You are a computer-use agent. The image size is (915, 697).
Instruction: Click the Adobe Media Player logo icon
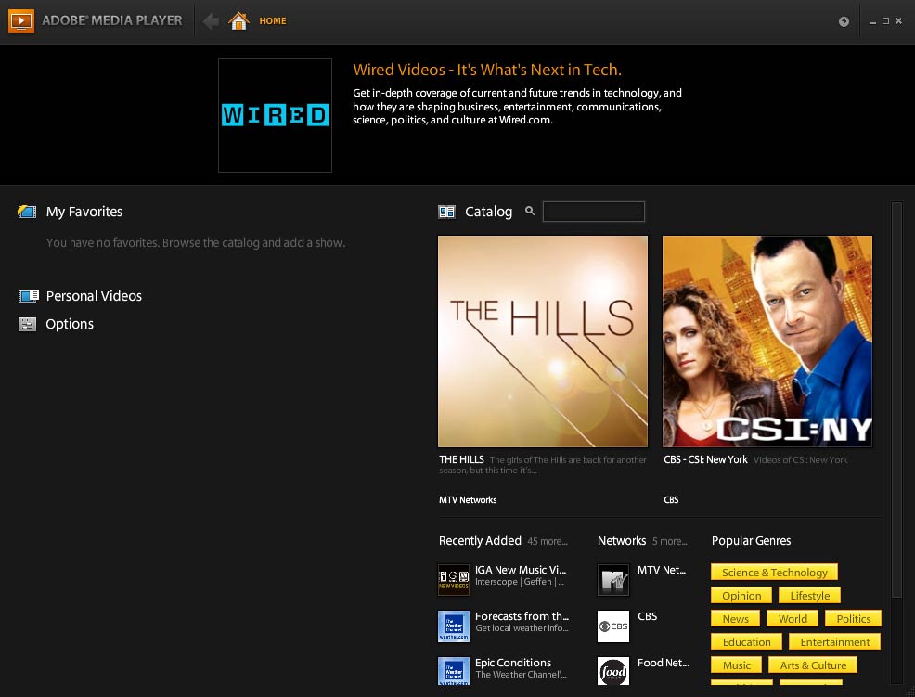pos(21,21)
